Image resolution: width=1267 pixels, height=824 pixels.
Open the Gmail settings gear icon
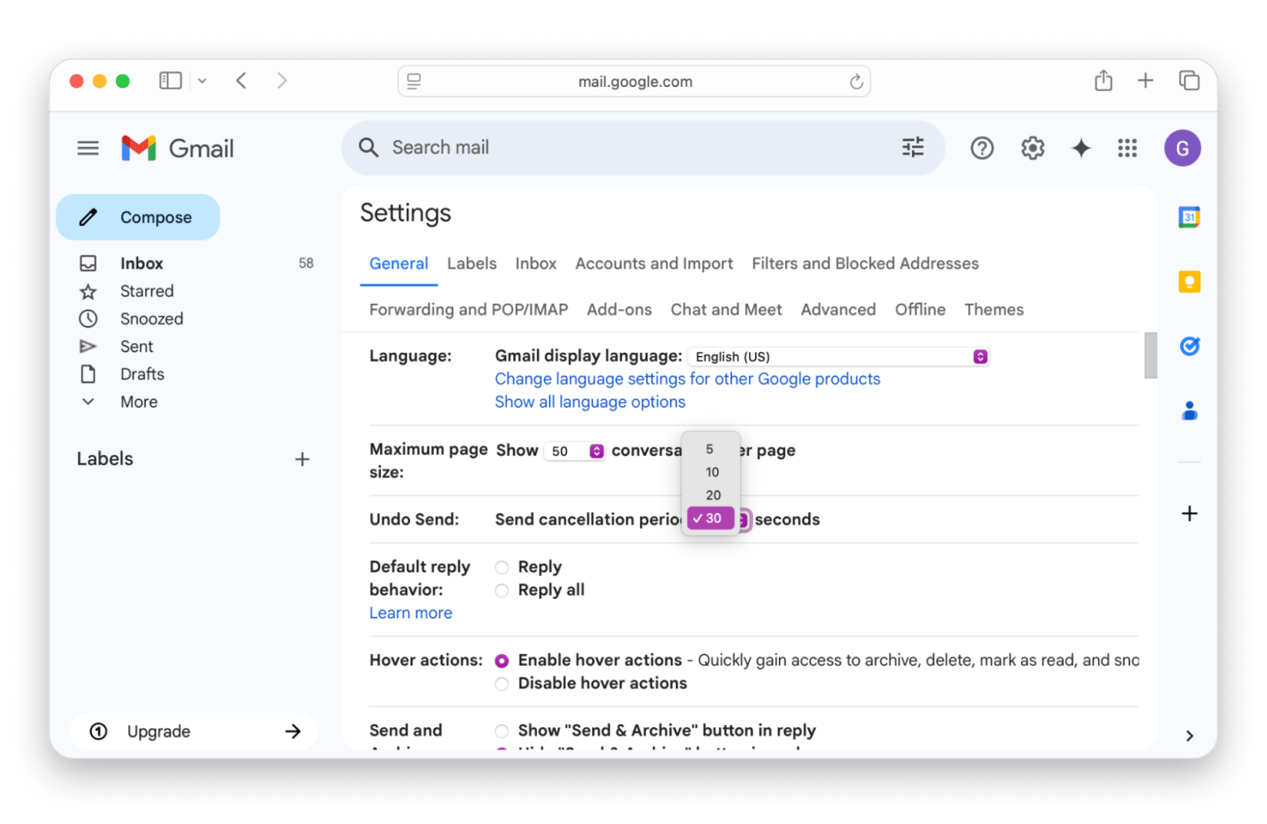[1032, 148]
